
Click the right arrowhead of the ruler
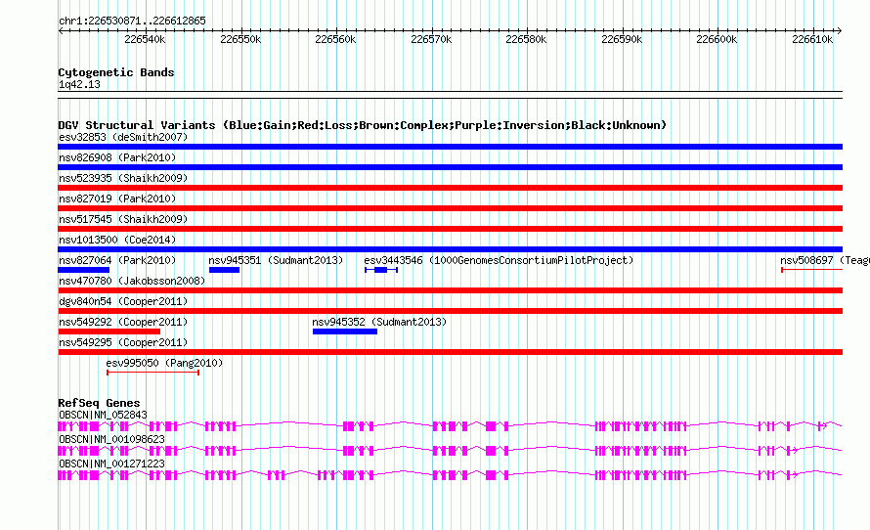pyautogui.click(x=840, y=30)
